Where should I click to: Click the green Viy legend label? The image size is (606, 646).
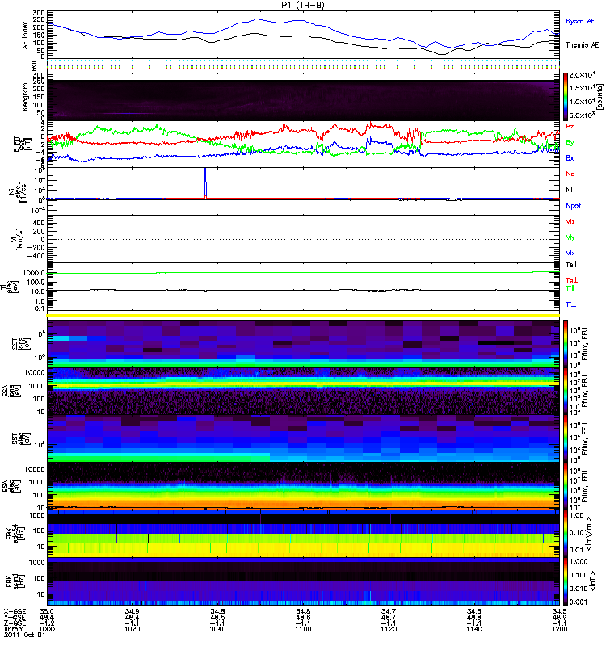click(570, 237)
